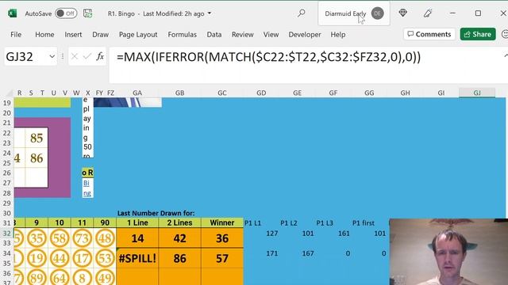Click the diamond premium icon
The height and width of the screenshot is (285, 508).
point(402,13)
